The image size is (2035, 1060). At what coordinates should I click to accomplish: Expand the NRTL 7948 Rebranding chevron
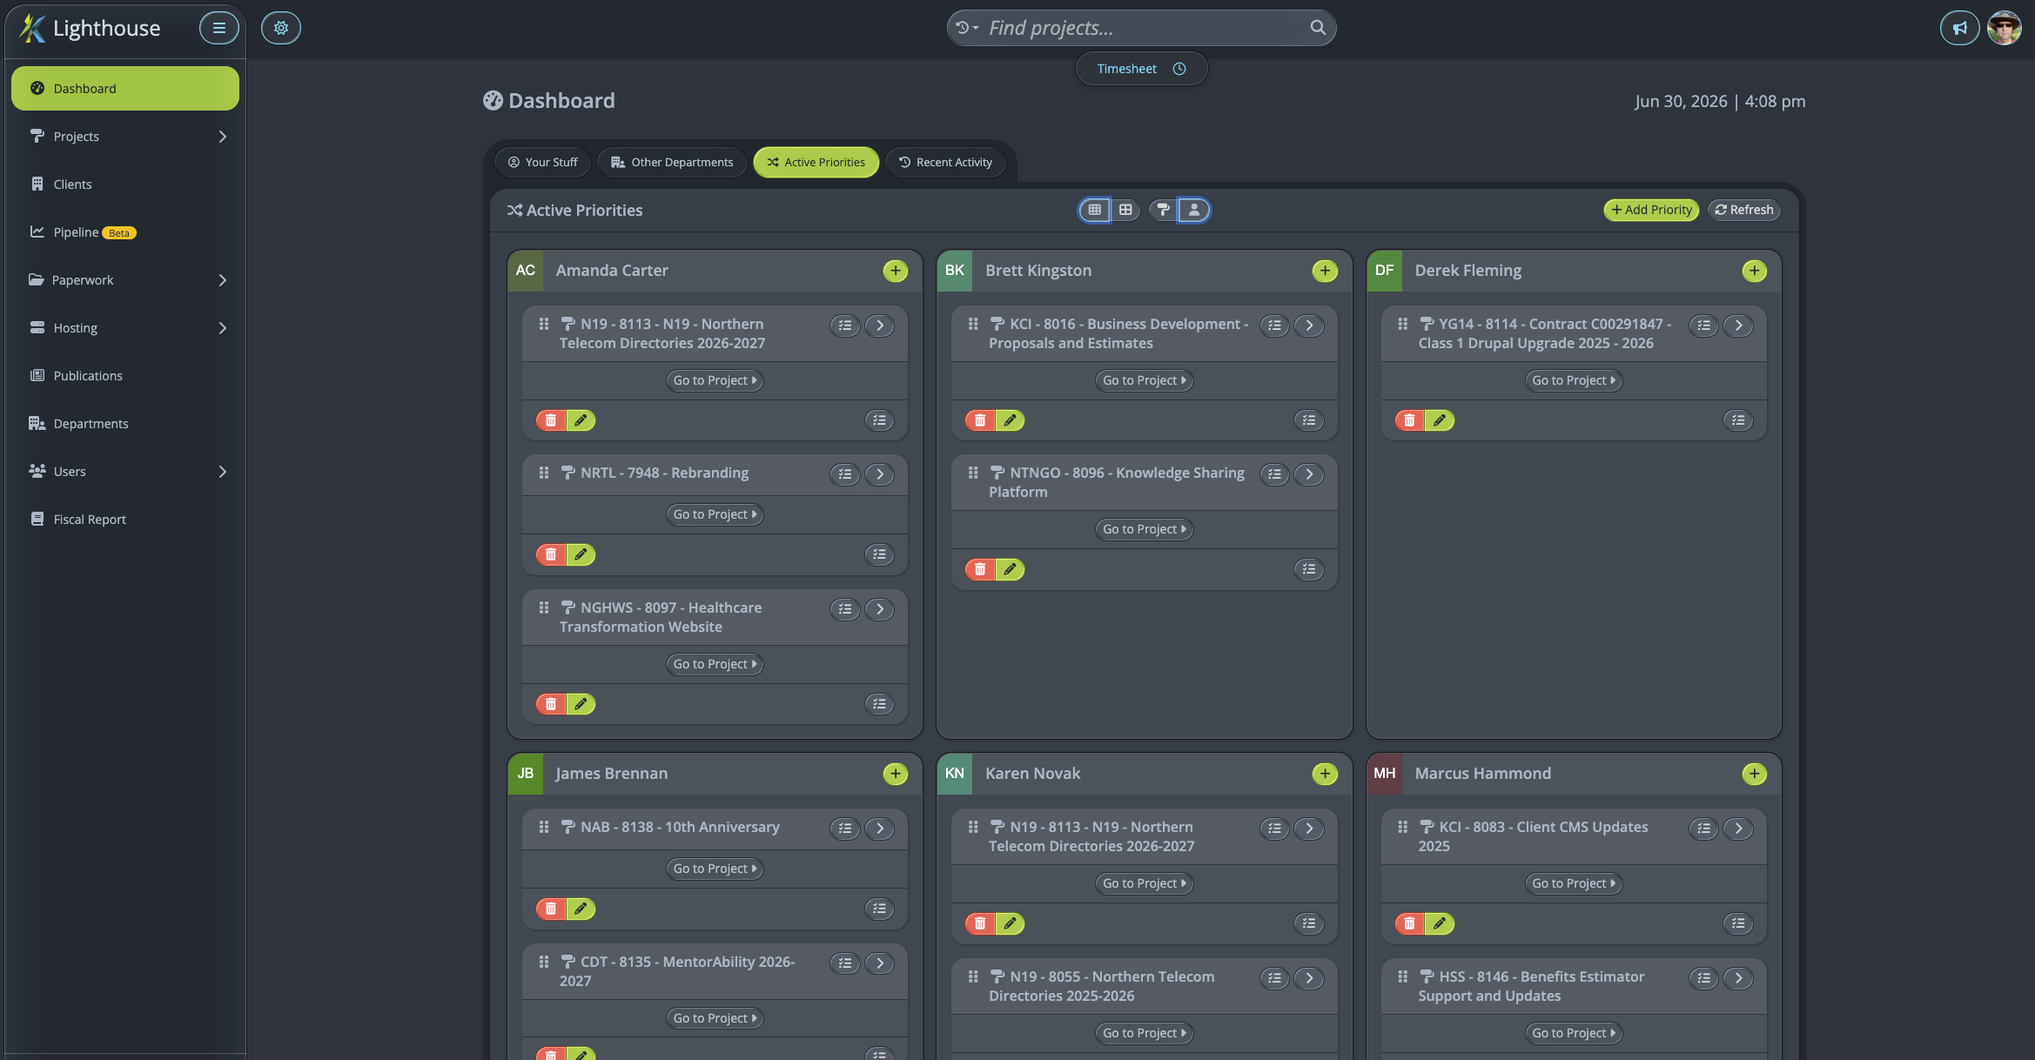(x=879, y=474)
